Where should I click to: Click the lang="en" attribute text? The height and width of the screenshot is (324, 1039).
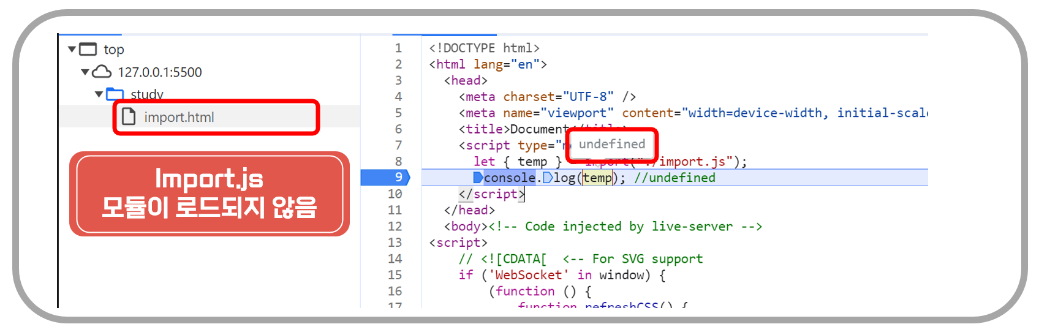pyautogui.click(x=507, y=64)
